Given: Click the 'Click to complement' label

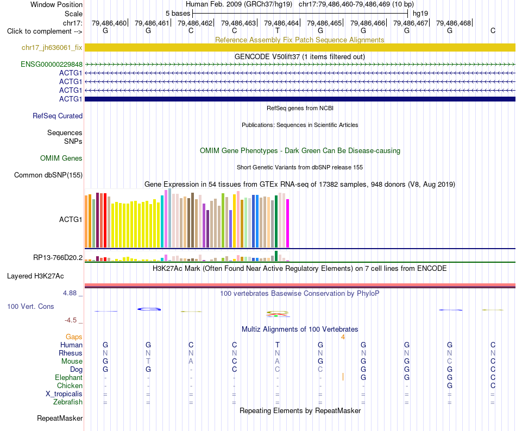Looking at the screenshot, I should point(45,31).
